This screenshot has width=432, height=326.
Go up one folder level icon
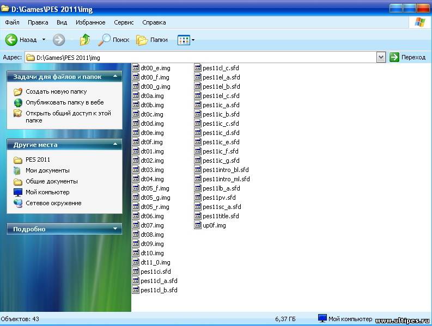(84, 40)
